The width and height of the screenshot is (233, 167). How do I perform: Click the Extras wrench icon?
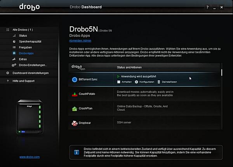[x=14, y=59]
